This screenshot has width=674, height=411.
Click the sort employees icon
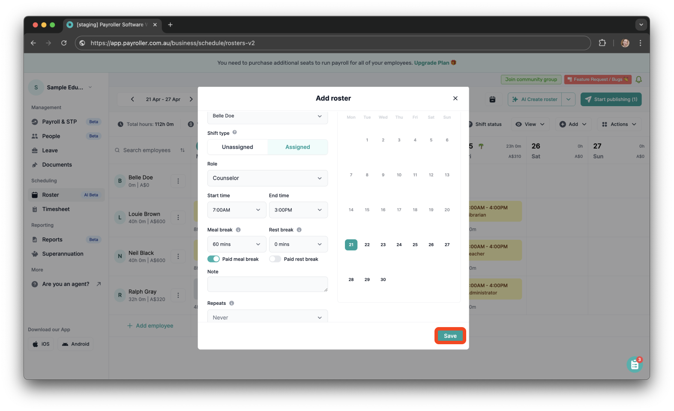[183, 150]
